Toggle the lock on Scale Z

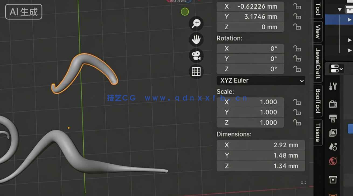coord(297,123)
